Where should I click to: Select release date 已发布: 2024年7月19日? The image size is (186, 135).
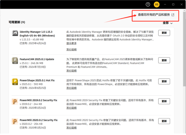click(x=33, y=67)
